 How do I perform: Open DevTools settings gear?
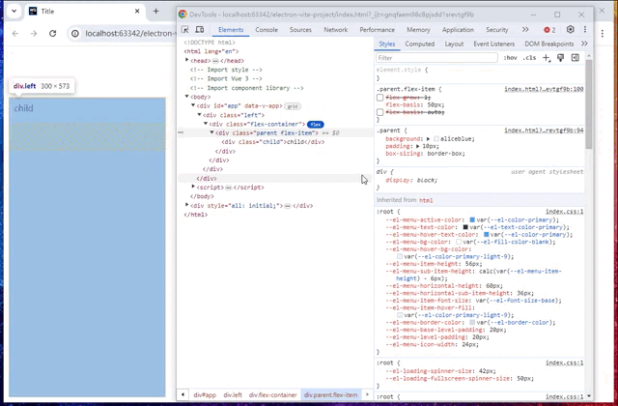pyautogui.click(x=571, y=30)
